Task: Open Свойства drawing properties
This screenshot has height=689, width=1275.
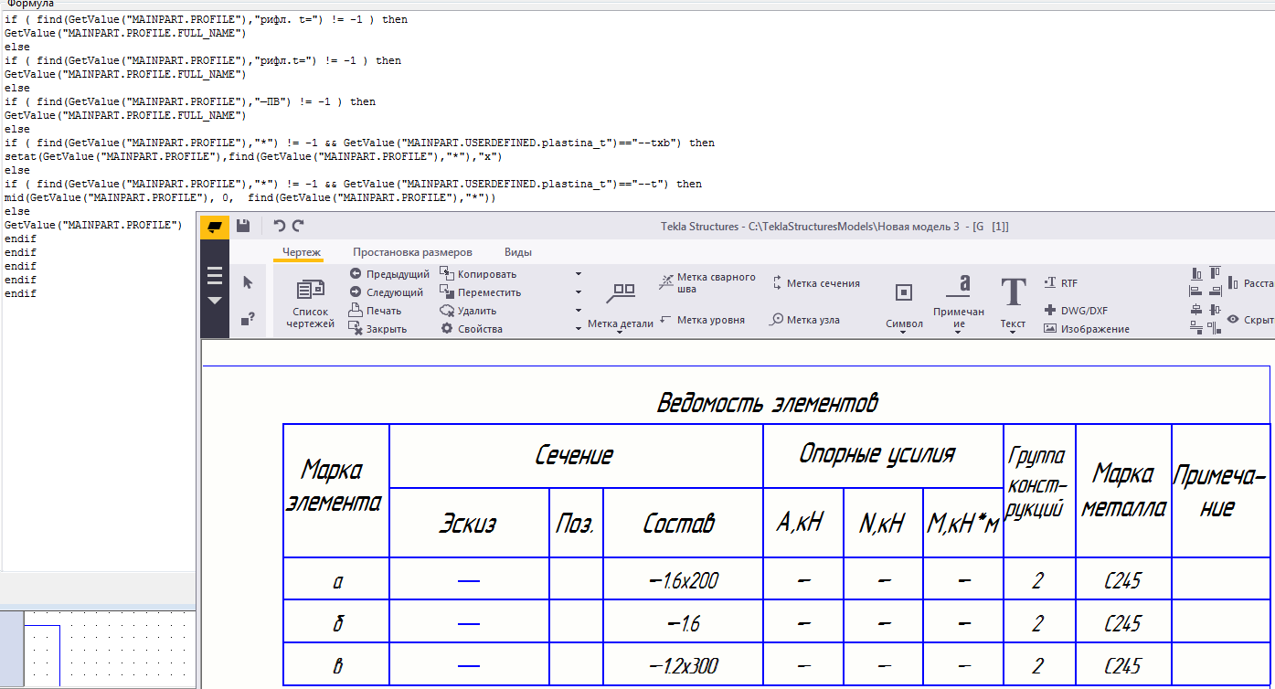Action: (x=472, y=329)
